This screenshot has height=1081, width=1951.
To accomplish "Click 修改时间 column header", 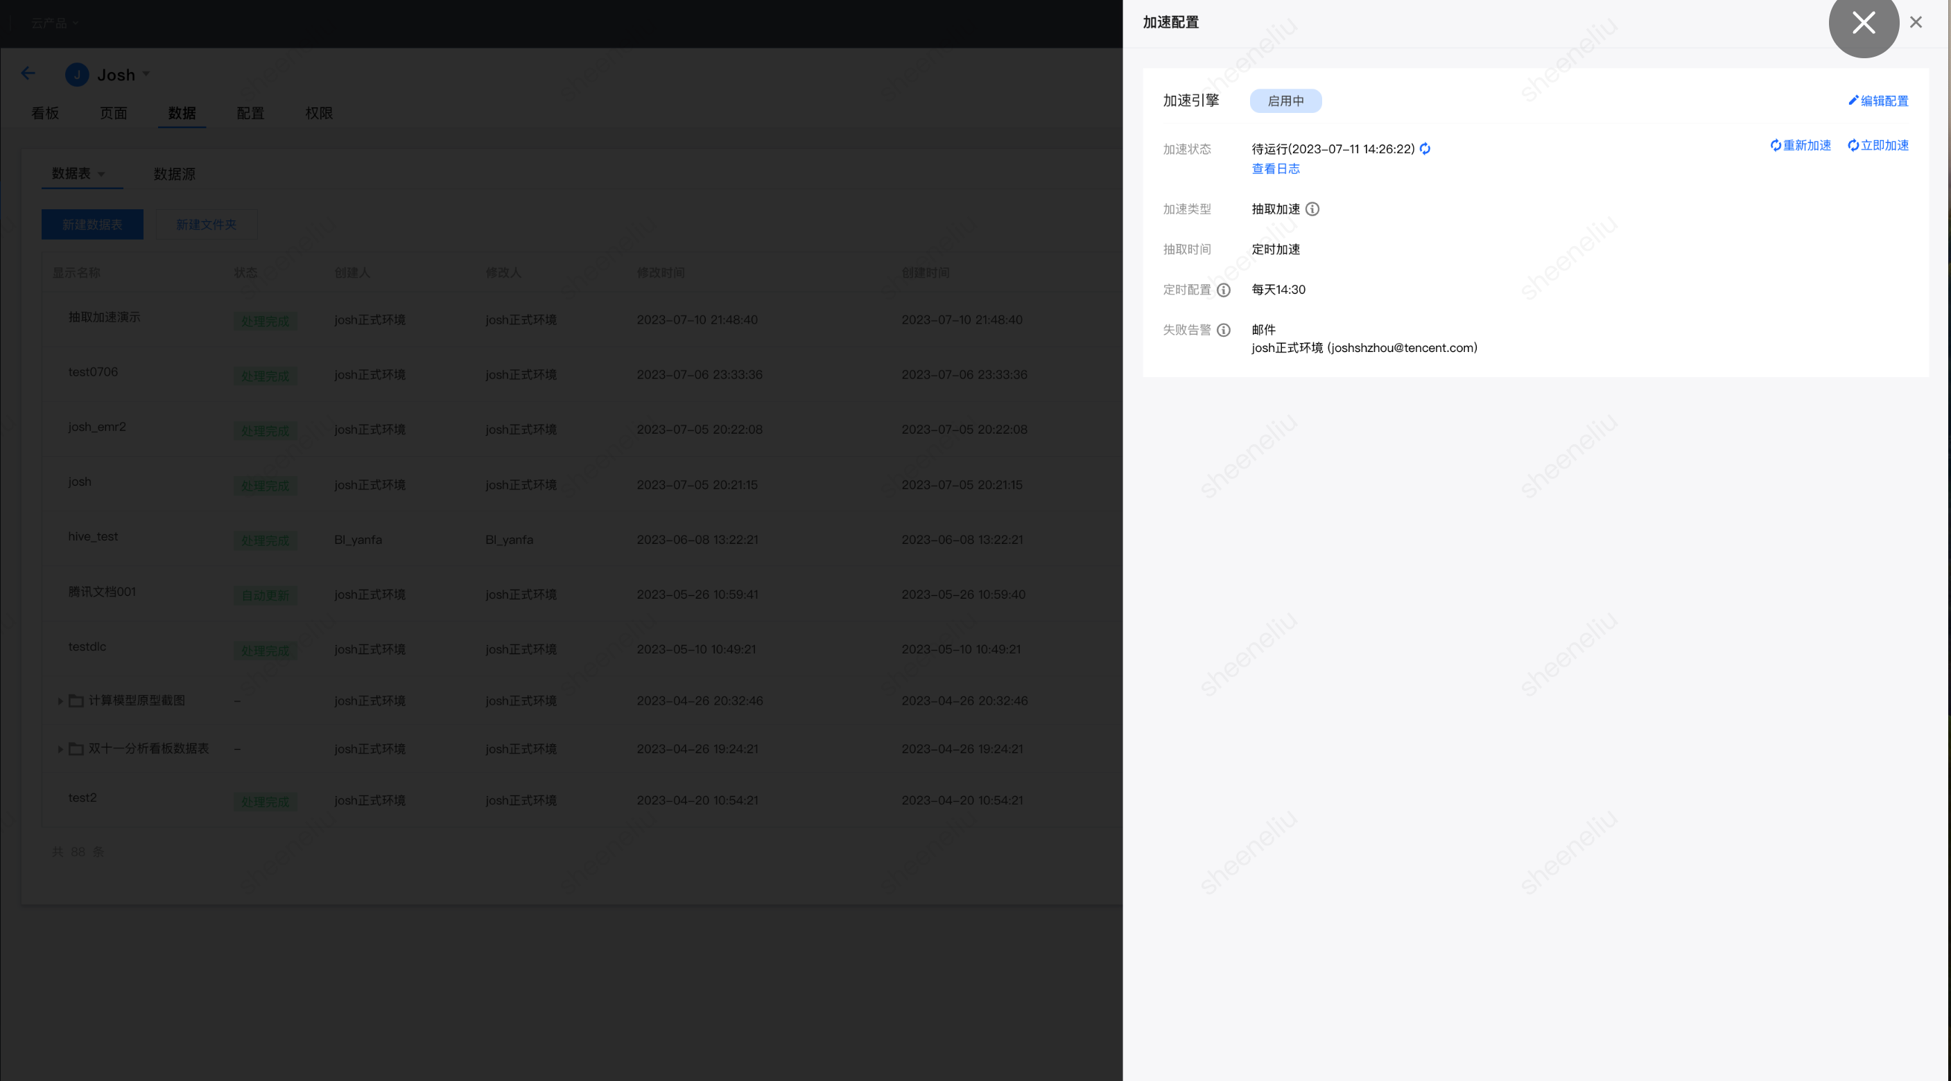I will [661, 272].
